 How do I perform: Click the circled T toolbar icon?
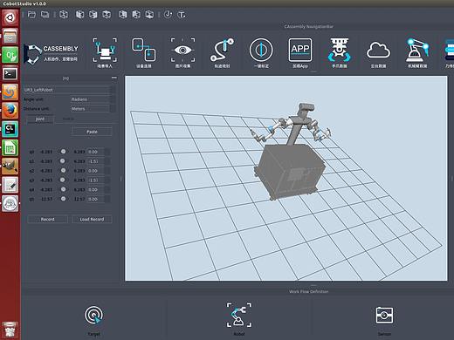[x=181, y=15]
